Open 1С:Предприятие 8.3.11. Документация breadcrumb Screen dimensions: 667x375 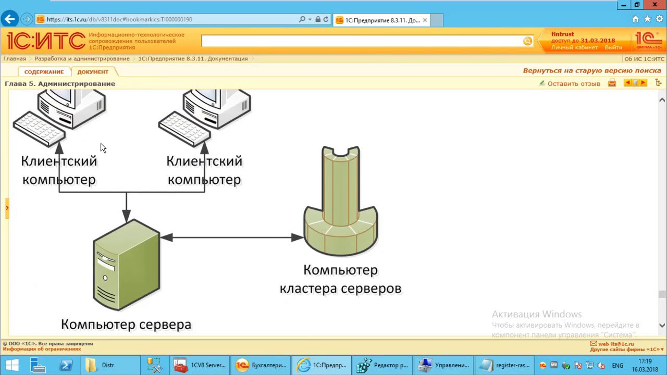193,59
